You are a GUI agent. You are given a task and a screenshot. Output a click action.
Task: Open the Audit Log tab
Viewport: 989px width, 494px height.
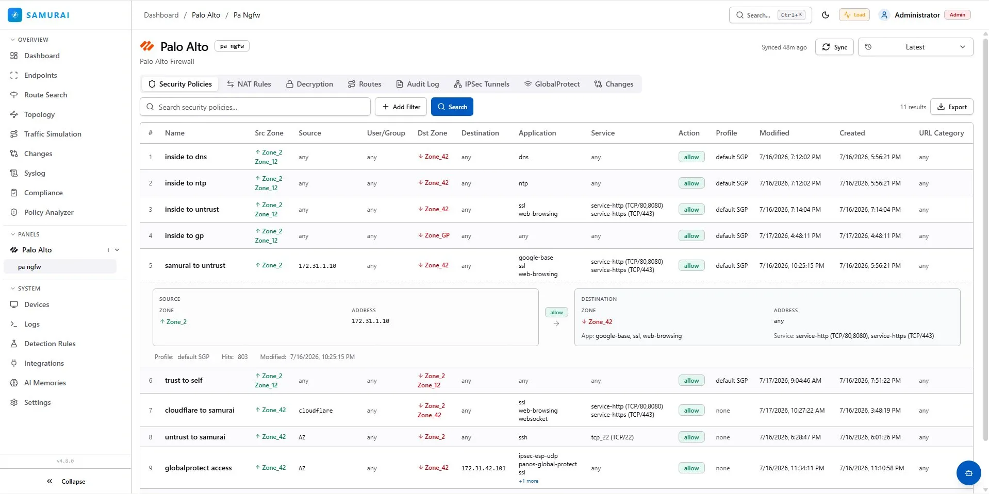[x=417, y=84]
